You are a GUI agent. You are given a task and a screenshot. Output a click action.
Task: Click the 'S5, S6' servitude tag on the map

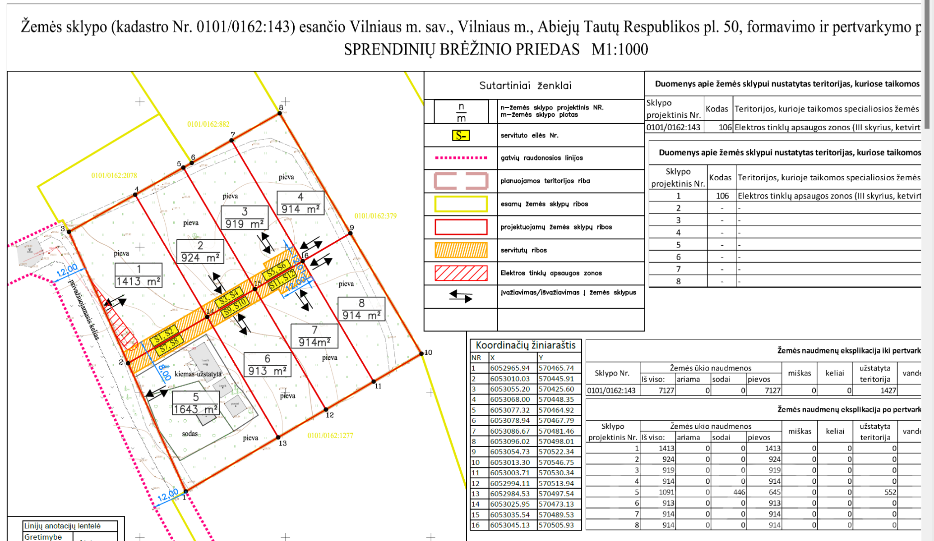pos(276,270)
